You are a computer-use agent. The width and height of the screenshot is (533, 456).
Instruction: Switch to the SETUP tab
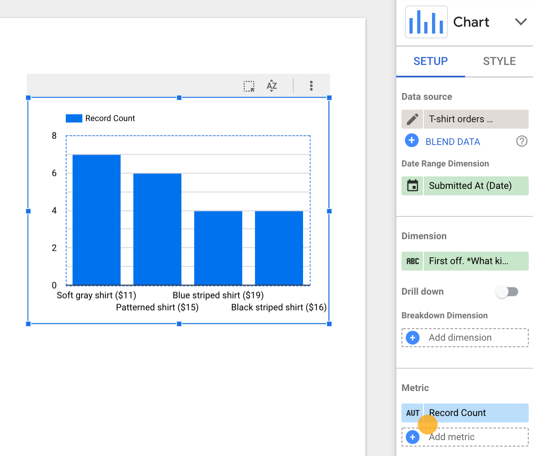pyautogui.click(x=430, y=61)
